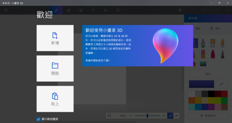The height and width of the screenshot is (123, 232).
Task: Pick the orange color swatch
Action: [192, 100]
